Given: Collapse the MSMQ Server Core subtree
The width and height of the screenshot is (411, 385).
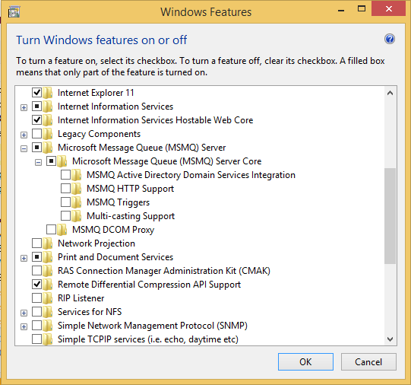Looking at the screenshot, I should 38,163.
